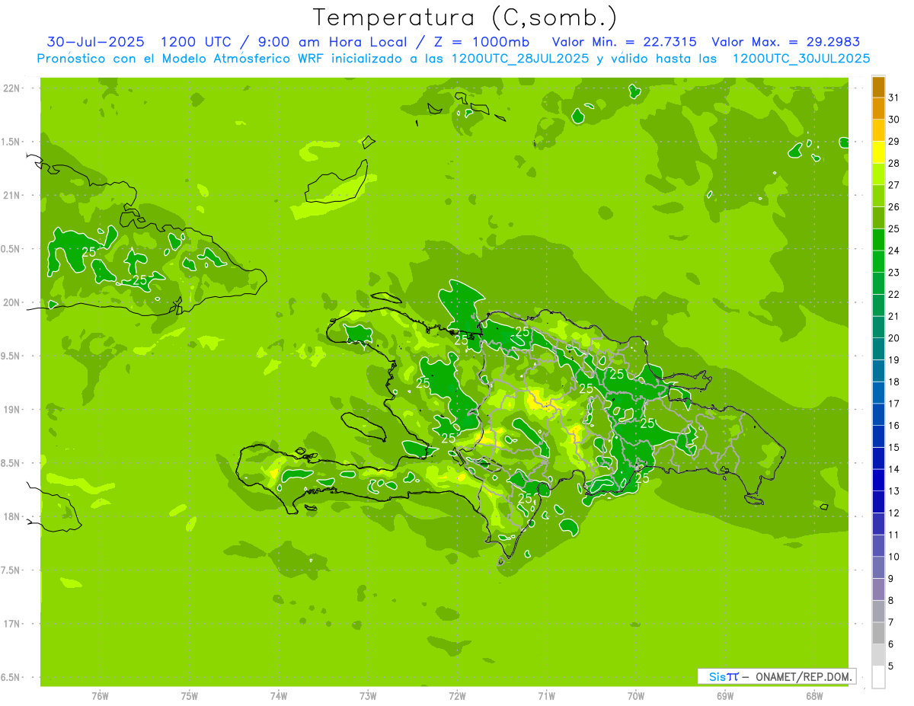
Task: Click the 25 label on the color scale
Action: [x=893, y=228]
